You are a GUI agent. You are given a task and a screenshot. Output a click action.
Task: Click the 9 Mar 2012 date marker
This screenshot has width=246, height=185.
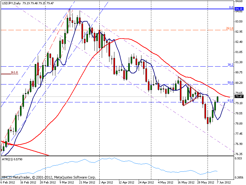click(67, 183)
